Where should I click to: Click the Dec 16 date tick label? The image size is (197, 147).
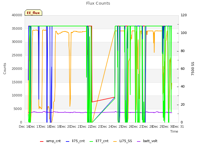point(24,126)
